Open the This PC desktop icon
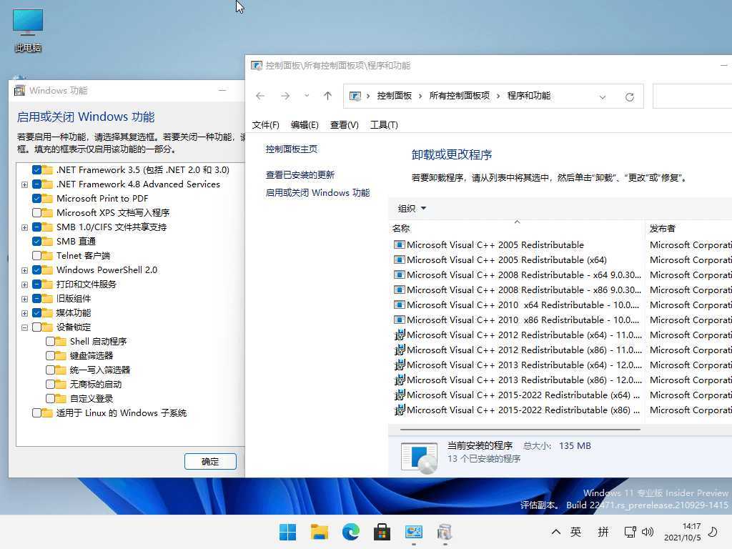 pos(28,30)
